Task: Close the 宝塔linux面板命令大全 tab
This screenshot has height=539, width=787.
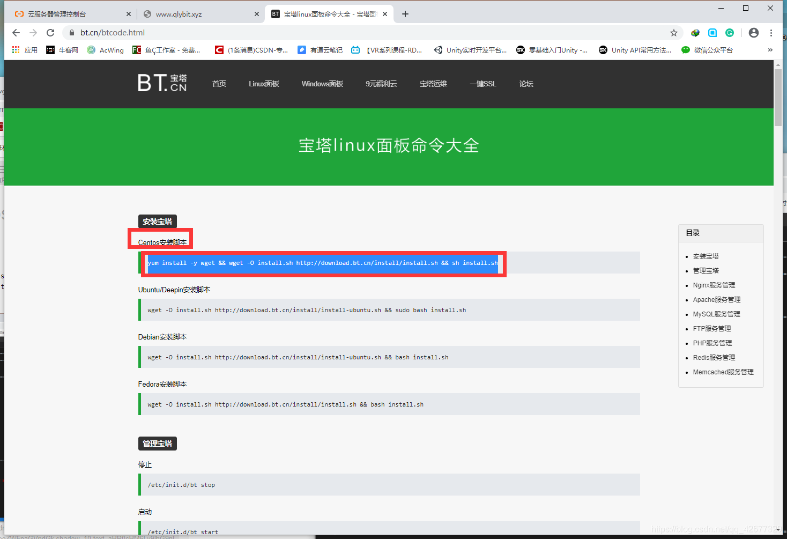Action: [x=385, y=14]
